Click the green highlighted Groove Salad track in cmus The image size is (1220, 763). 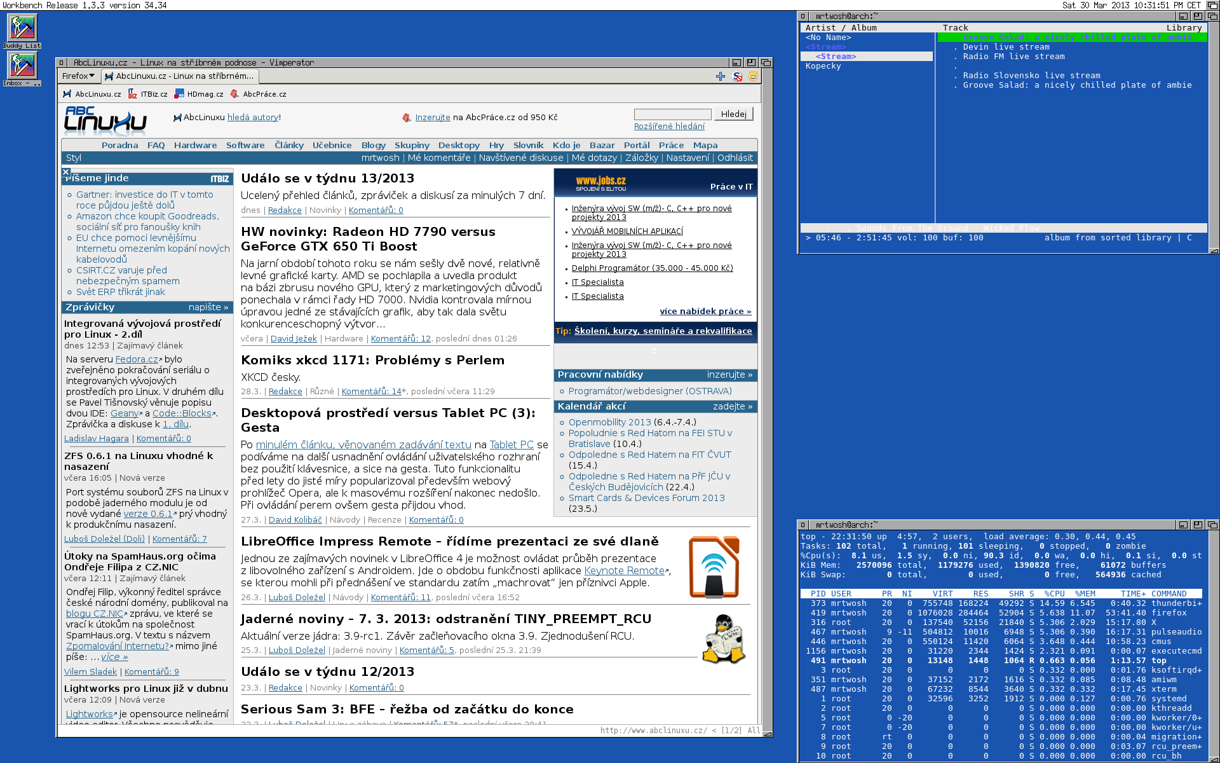coord(1072,38)
